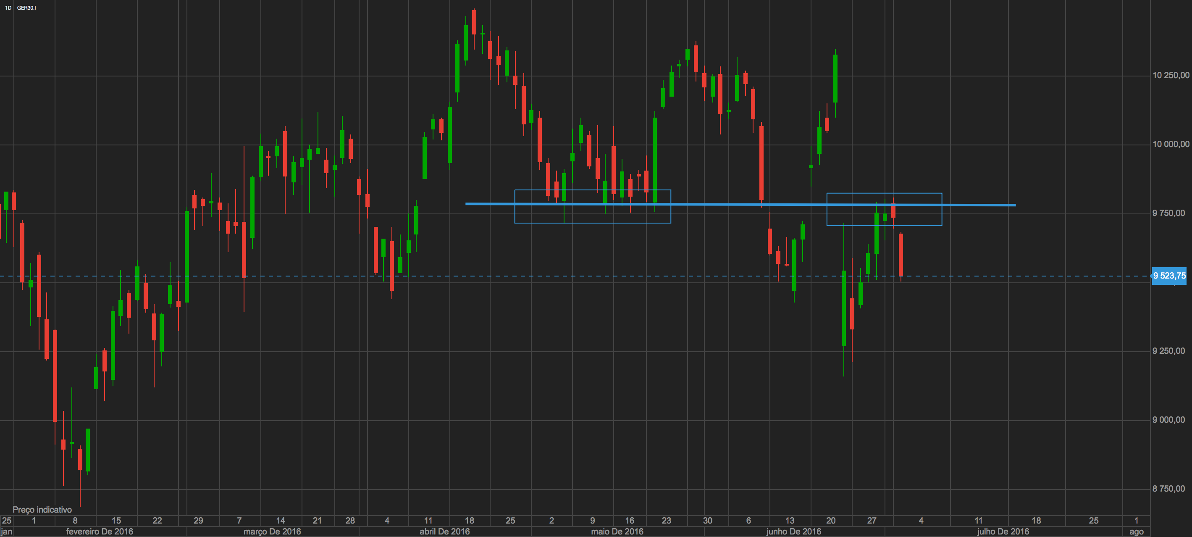Click the março De 2016 month label
This screenshot has height=537, width=1192.
coord(272,532)
